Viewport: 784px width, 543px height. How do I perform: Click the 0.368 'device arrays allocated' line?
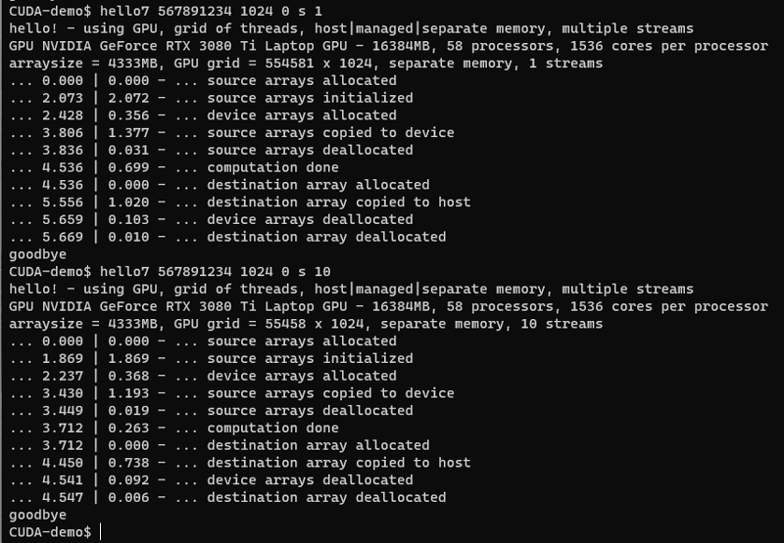coord(203,376)
